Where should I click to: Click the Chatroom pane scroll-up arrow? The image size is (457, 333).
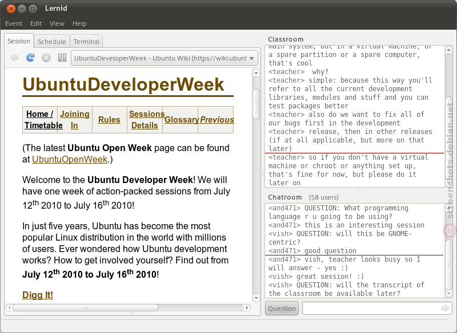(449, 208)
